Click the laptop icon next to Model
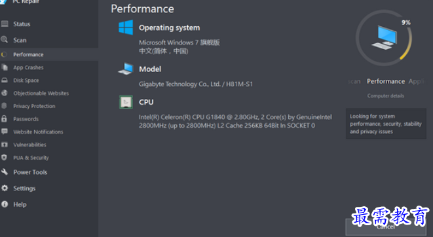 pos(126,69)
